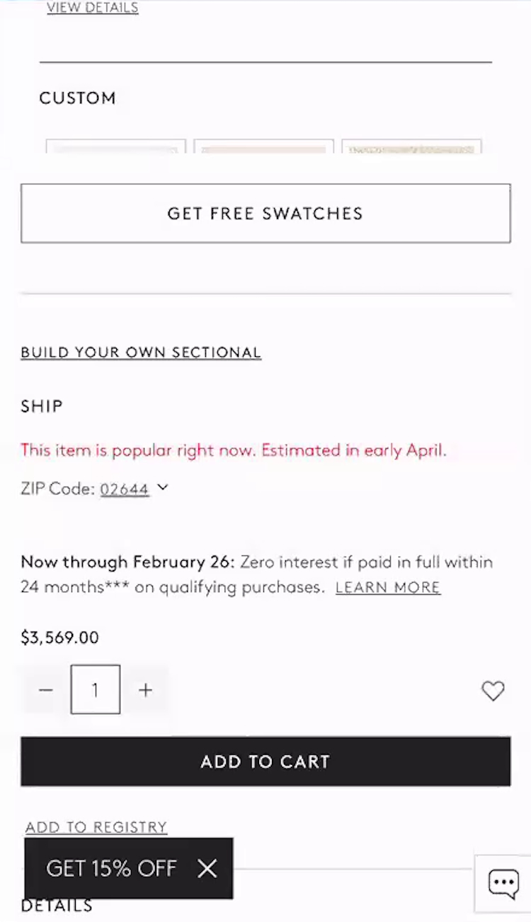The image size is (531, 922).
Task: Click the quantity input field
Action: tap(96, 690)
